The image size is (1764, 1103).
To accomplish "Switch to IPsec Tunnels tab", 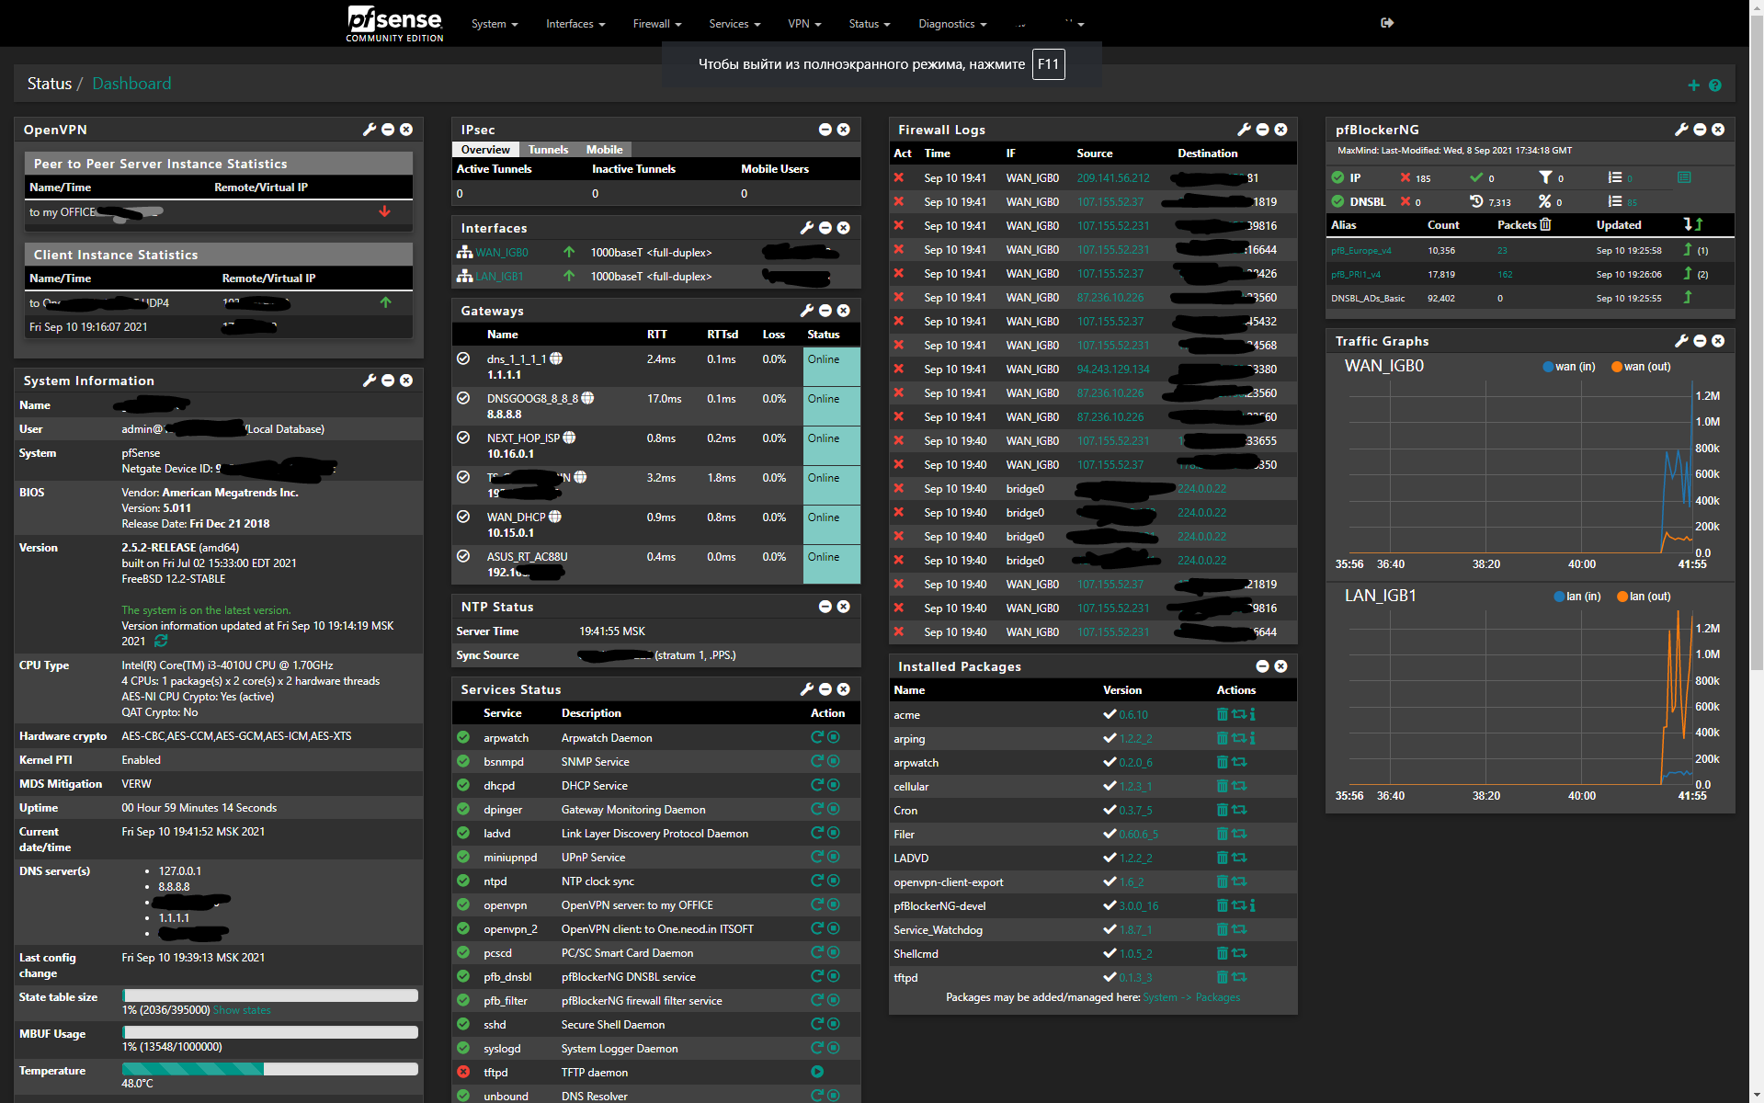I will click(548, 150).
